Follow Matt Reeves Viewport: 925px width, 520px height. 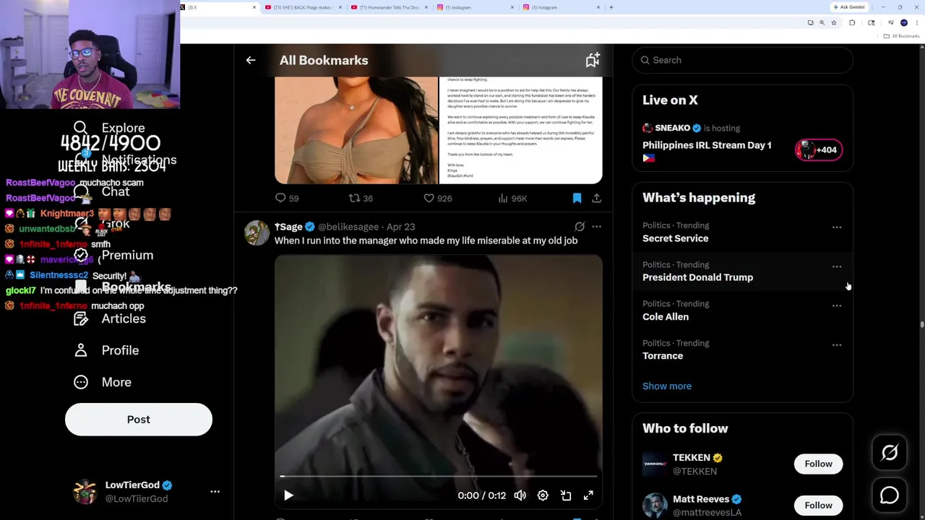818,506
